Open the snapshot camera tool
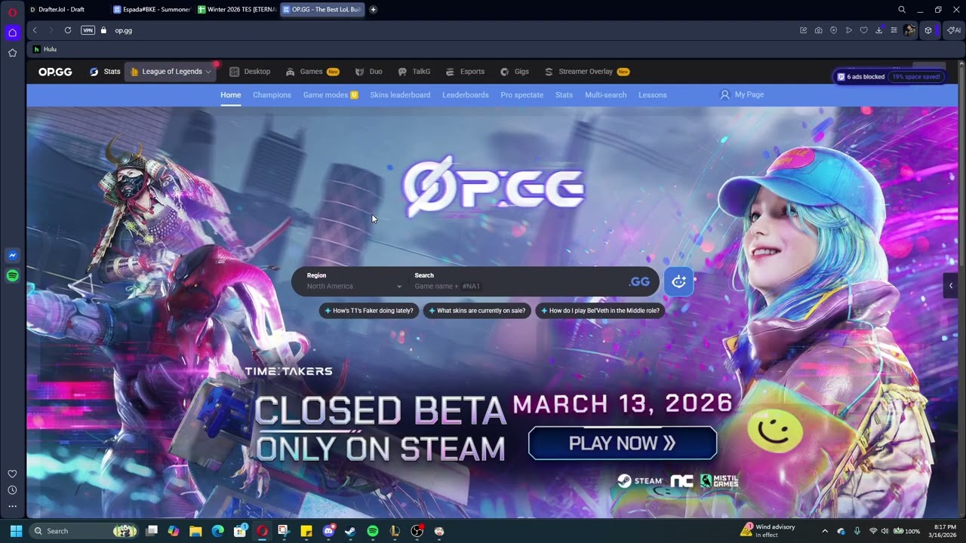The height and width of the screenshot is (543, 966). click(x=819, y=30)
